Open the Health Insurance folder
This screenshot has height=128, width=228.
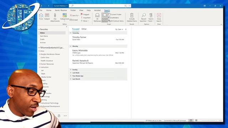47,61
